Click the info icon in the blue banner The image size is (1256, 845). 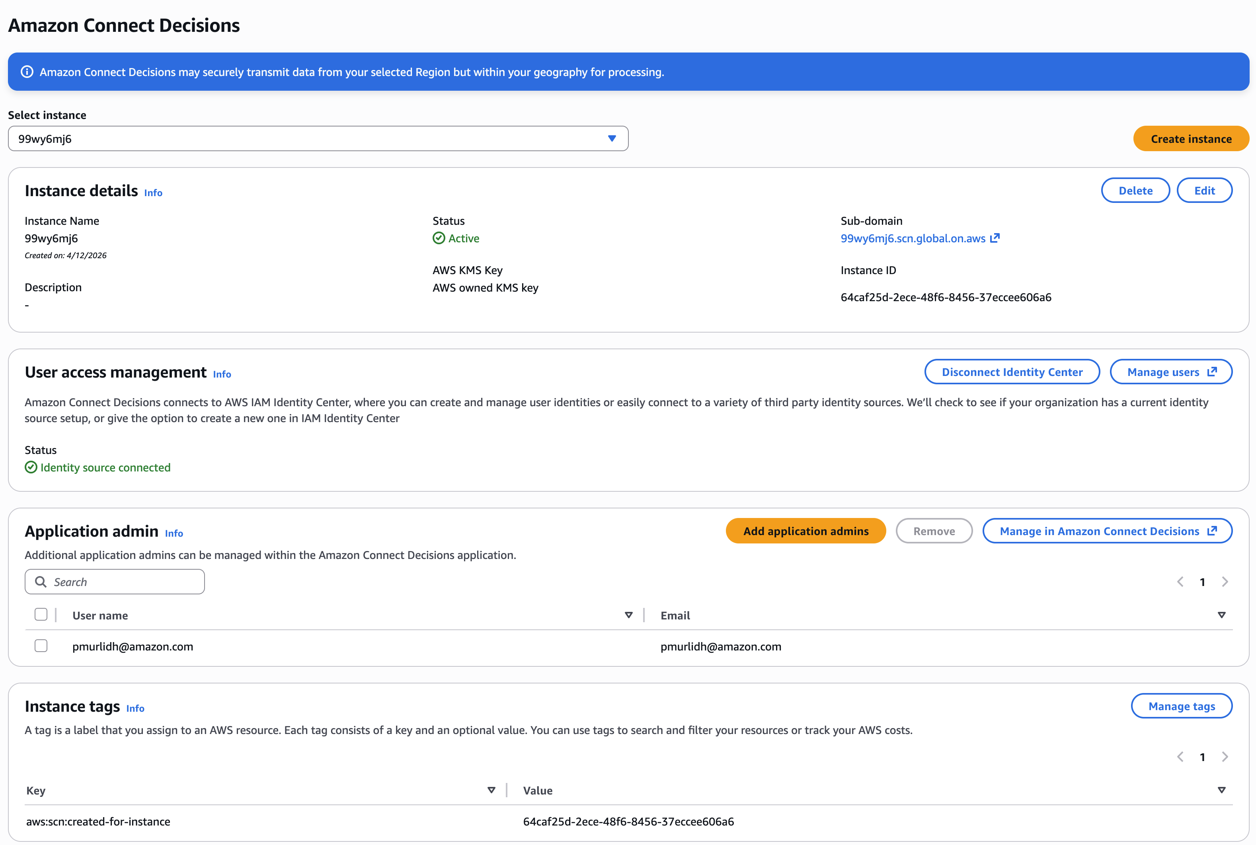point(27,72)
